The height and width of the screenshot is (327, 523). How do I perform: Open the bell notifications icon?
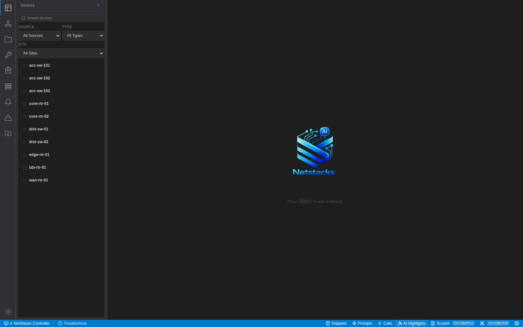[8, 102]
